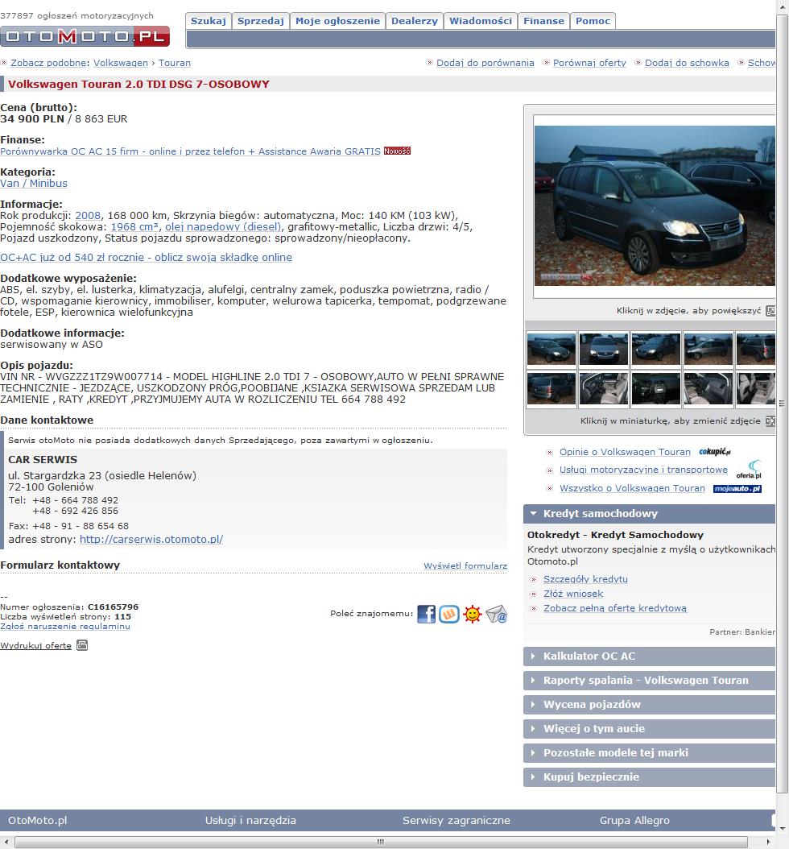Select the third bottom-row dashboard thumbnail
The image size is (789, 849).
pyautogui.click(x=656, y=389)
